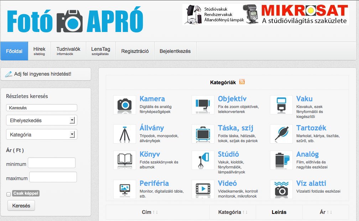Click the Könyv open book icon

(x=125, y=160)
